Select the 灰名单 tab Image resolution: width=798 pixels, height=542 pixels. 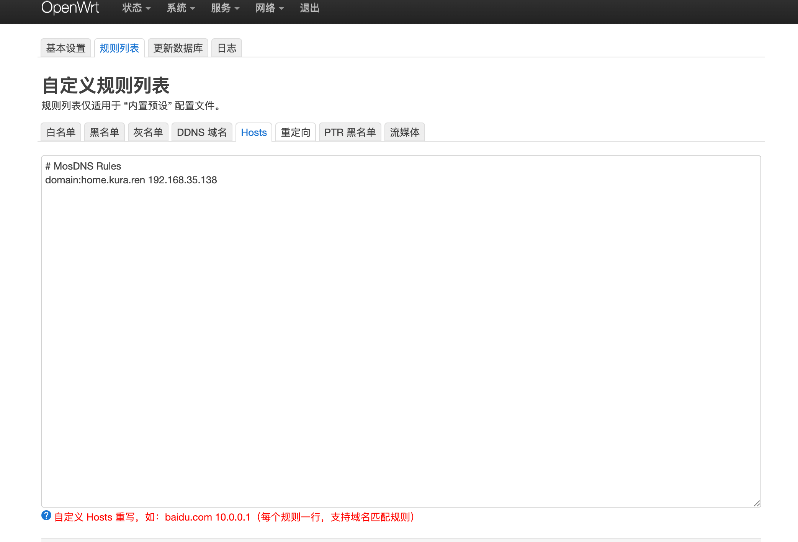click(x=148, y=132)
